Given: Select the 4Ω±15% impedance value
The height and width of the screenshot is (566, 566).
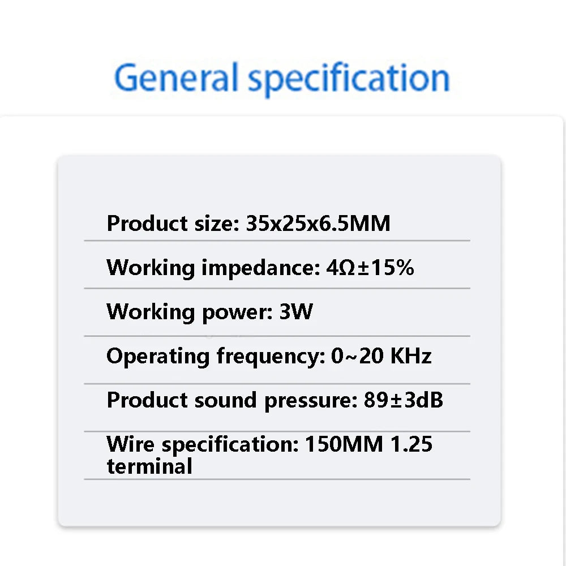Looking at the screenshot, I should (370, 267).
